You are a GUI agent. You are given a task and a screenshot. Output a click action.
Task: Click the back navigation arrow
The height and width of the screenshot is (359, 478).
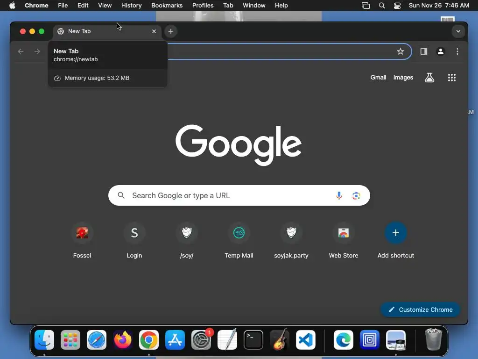point(21,51)
